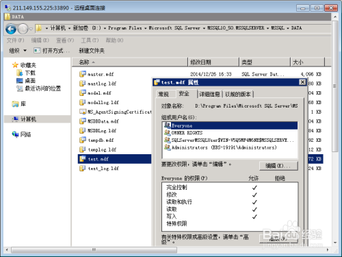The image size is (342, 257).
Task: Open the 组织 dropdown
Action: coord(18,51)
